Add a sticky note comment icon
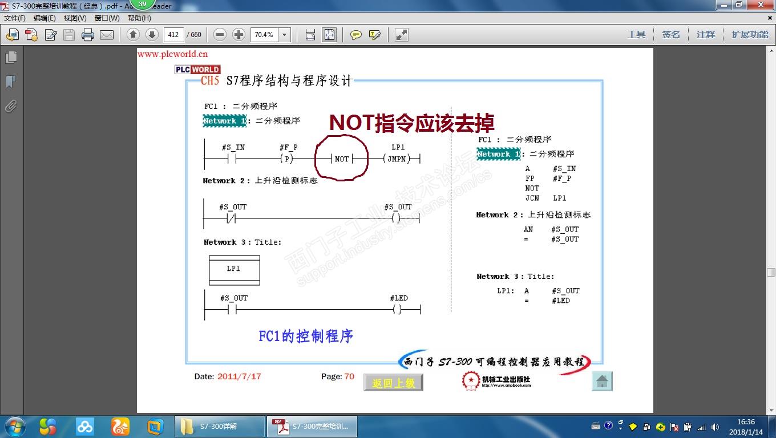This screenshot has width=776, height=438. [x=356, y=35]
